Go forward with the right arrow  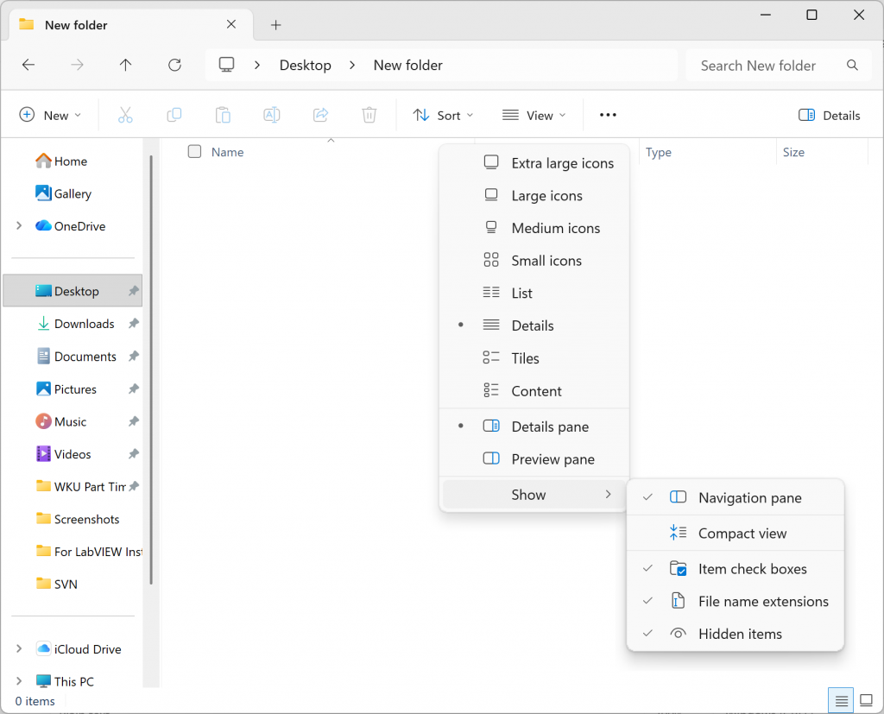(x=77, y=65)
